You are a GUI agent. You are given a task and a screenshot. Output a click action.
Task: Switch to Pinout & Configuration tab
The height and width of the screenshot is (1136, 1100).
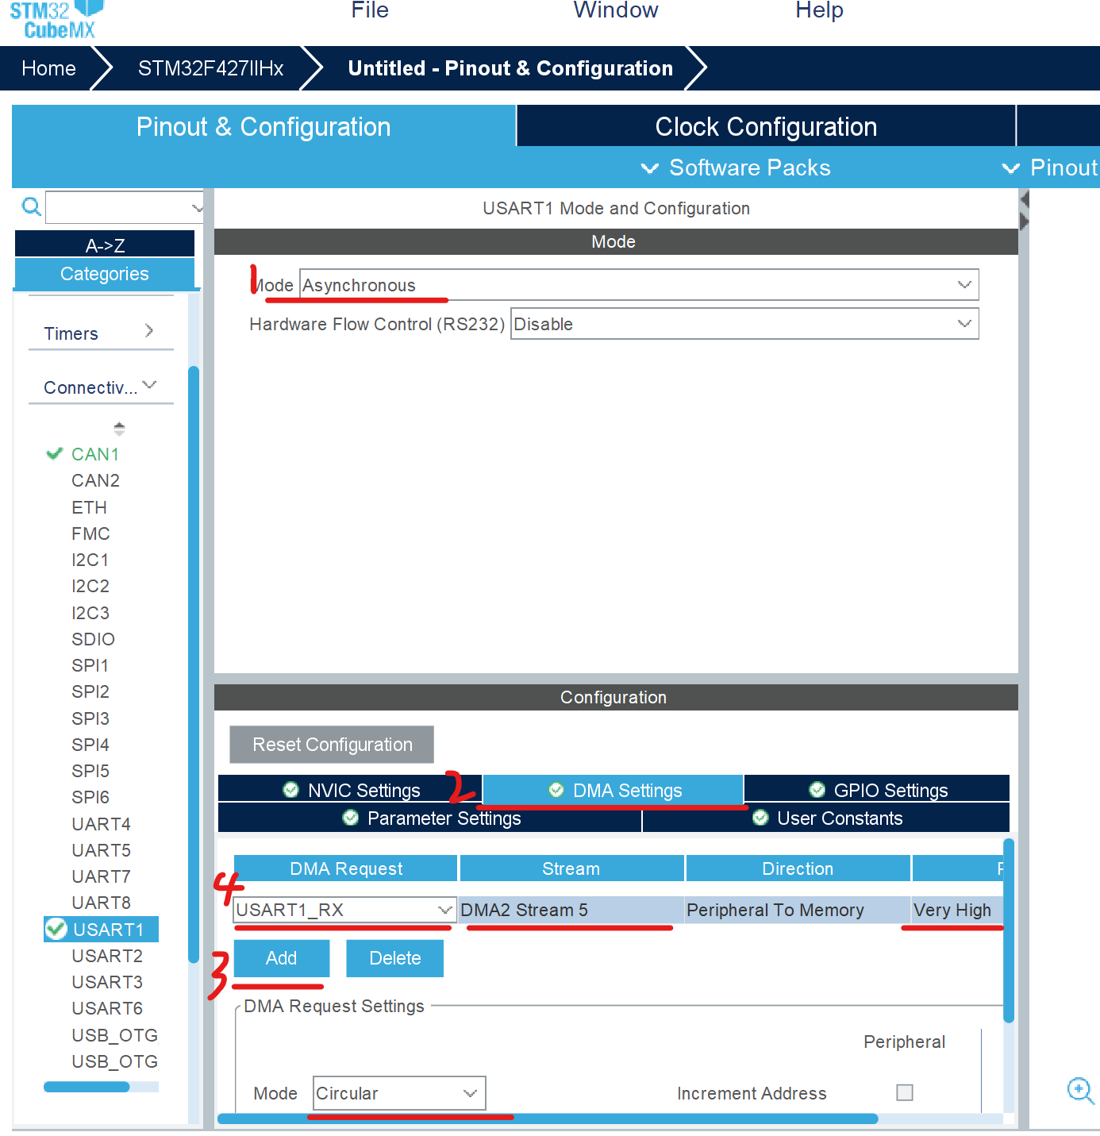pyautogui.click(x=263, y=127)
